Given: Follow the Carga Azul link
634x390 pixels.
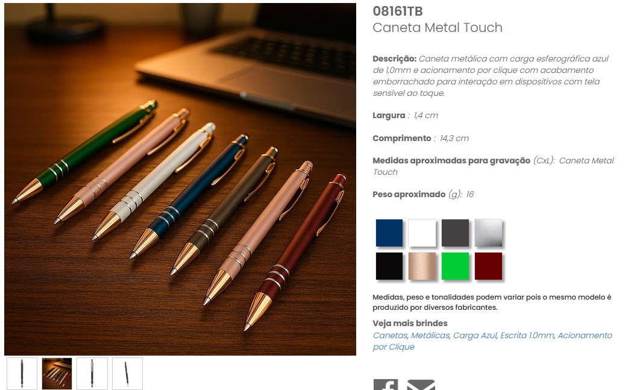Looking at the screenshot, I should [475, 335].
